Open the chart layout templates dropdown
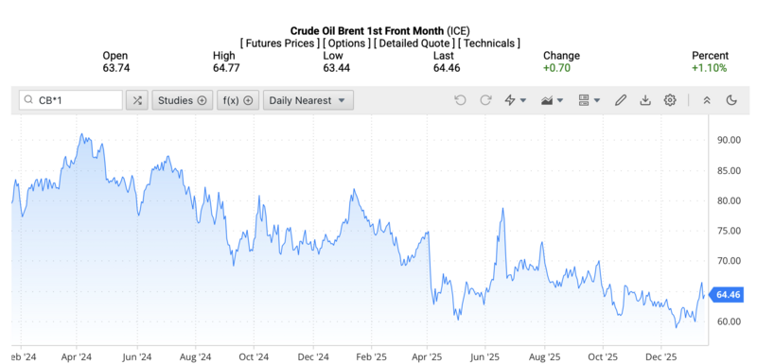The image size is (757, 364). pos(589,100)
